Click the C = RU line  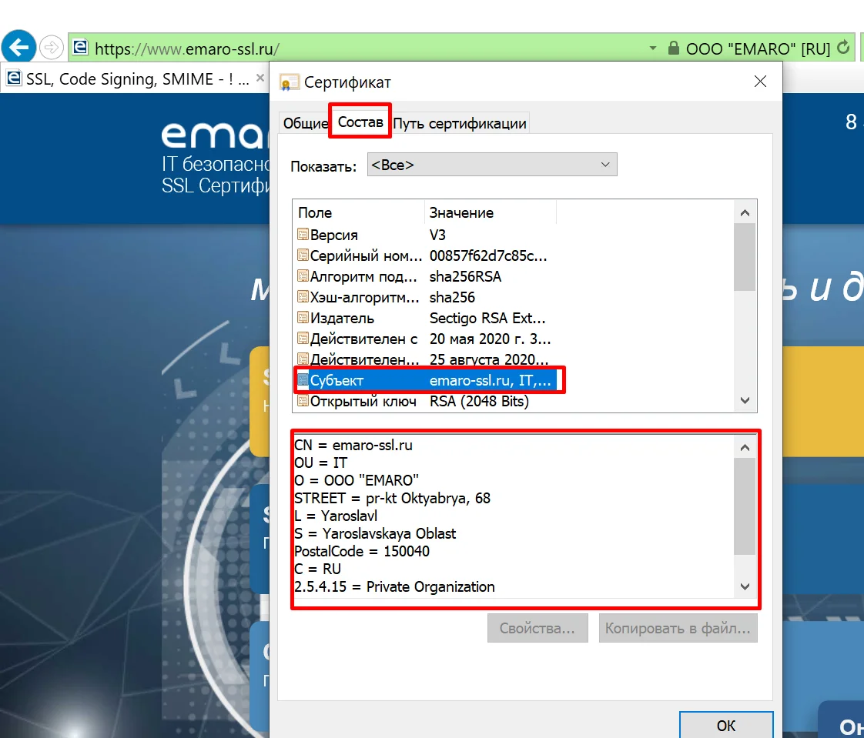click(x=318, y=569)
